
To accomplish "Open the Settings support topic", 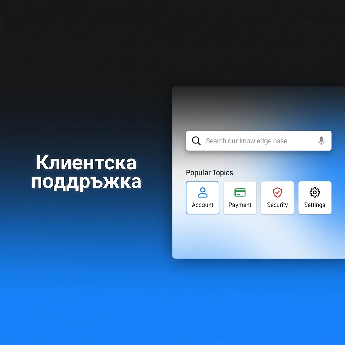I will point(315,198).
